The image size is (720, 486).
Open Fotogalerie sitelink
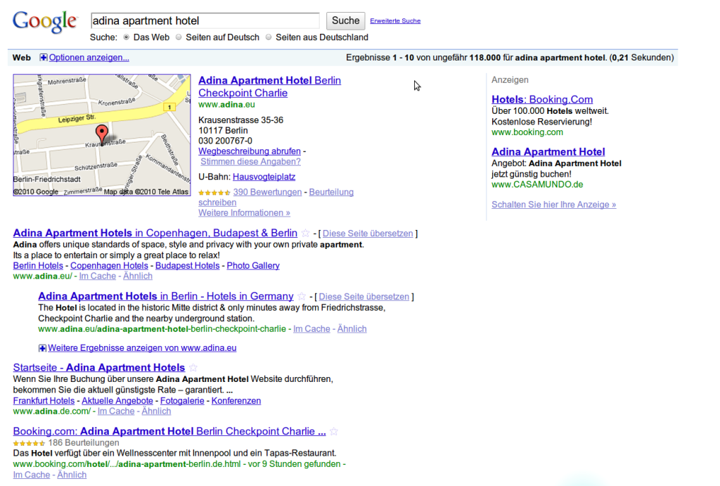[182, 401]
